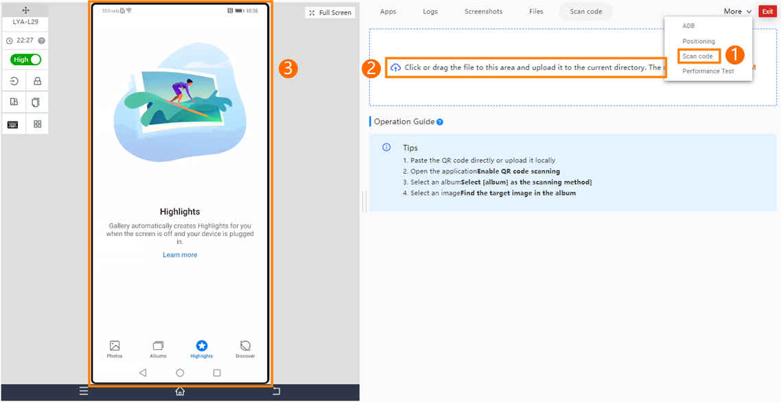Image resolution: width=781 pixels, height=402 pixels.
Task: Collapse the More dropdown
Action: click(738, 12)
